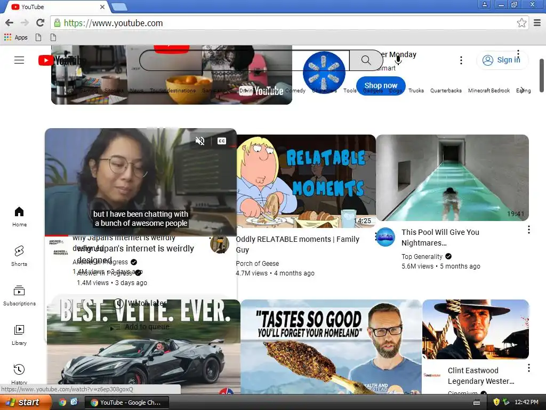Click the YouTube search input field
The width and height of the screenshot is (546, 410).
(x=244, y=60)
